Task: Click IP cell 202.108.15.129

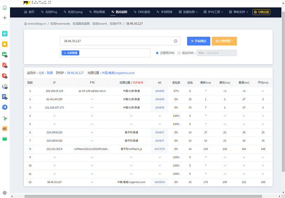Action: point(55,91)
